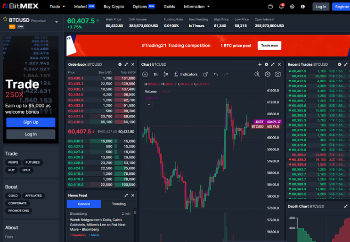Click the BTCUSD 60379.0 chart price label

pyautogui.click(x=266, y=126)
